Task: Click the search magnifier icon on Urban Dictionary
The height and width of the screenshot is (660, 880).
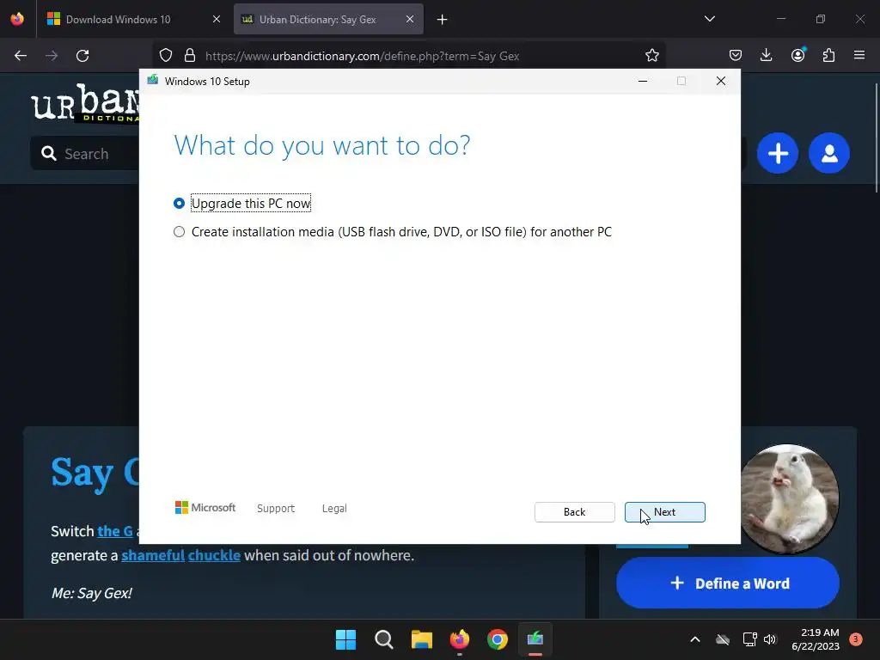Action: pos(49,154)
